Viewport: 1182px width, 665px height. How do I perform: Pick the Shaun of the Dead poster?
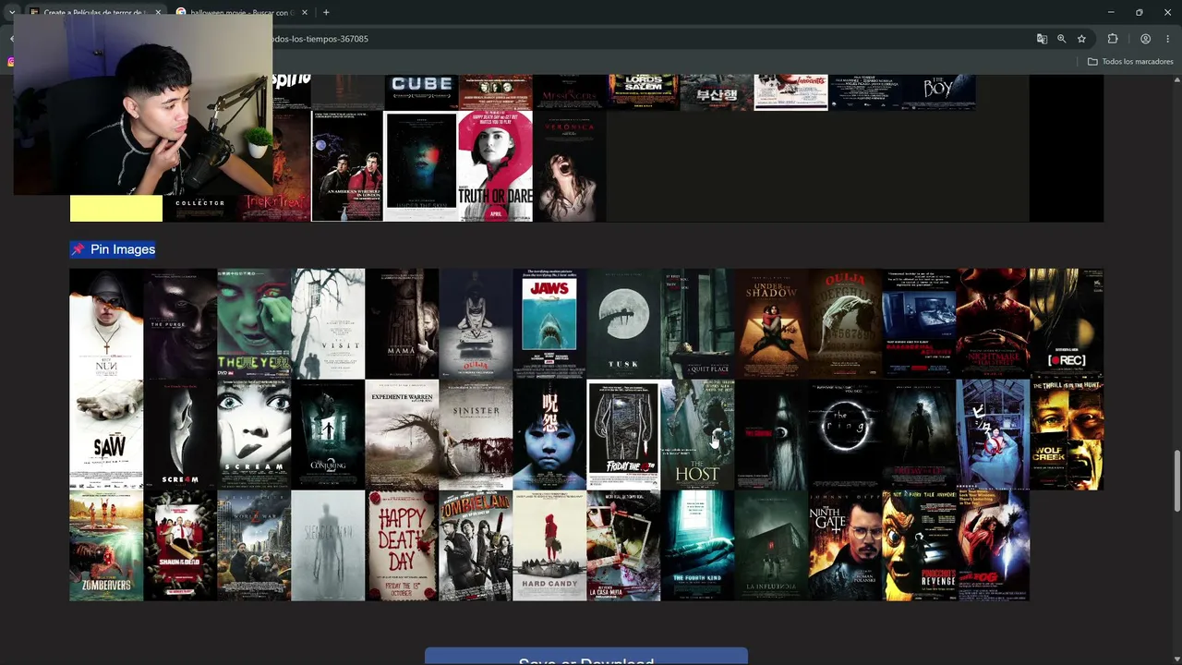(x=180, y=545)
